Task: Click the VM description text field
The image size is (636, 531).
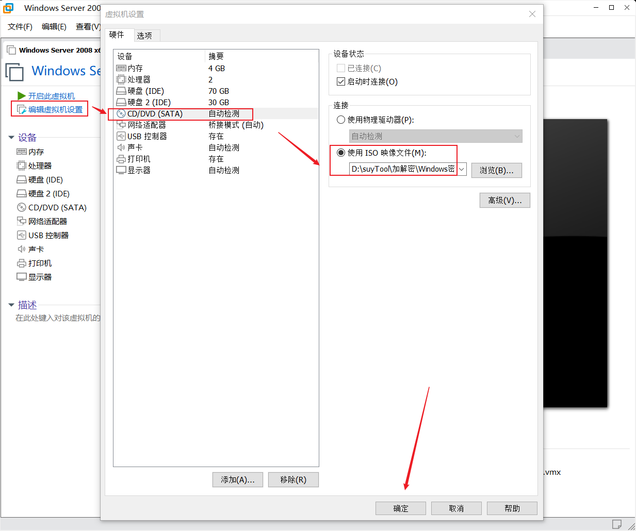Action: pos(58,318)
